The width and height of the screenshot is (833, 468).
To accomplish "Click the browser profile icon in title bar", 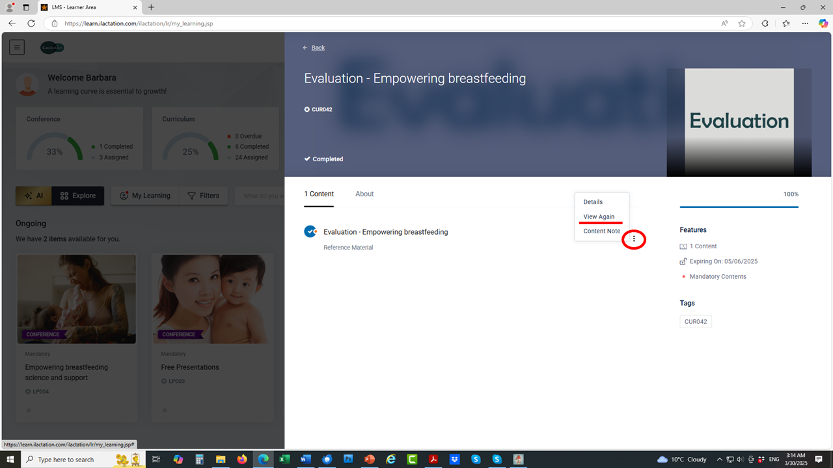I will (10, 7).
